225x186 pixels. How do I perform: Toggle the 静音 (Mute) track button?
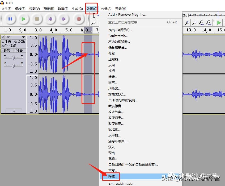pos(7,51)
